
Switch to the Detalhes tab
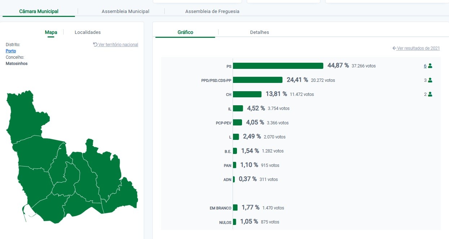tap(259, 32)
